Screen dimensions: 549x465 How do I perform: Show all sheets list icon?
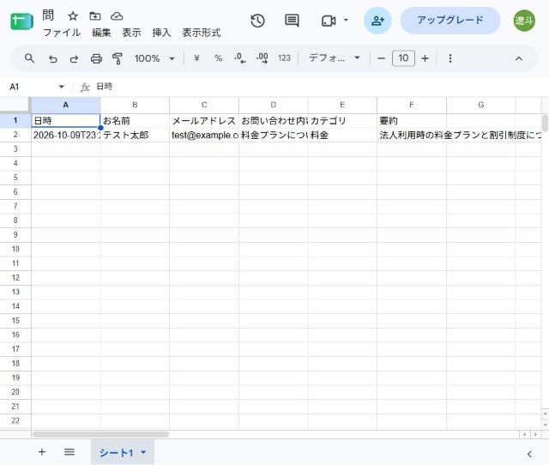(x=69, y=452)
